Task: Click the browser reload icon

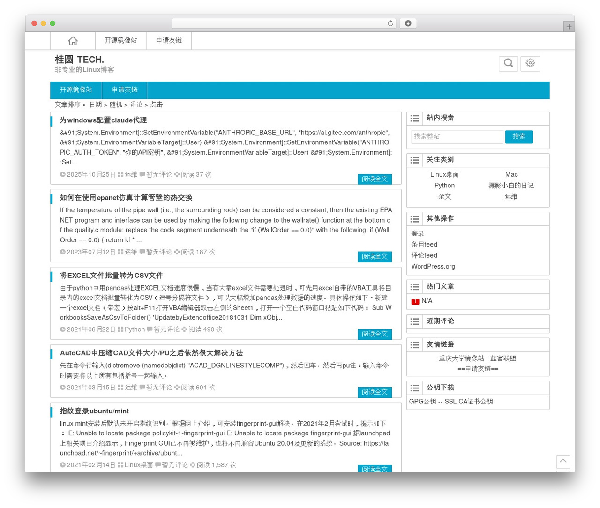Action: [390, 23]
